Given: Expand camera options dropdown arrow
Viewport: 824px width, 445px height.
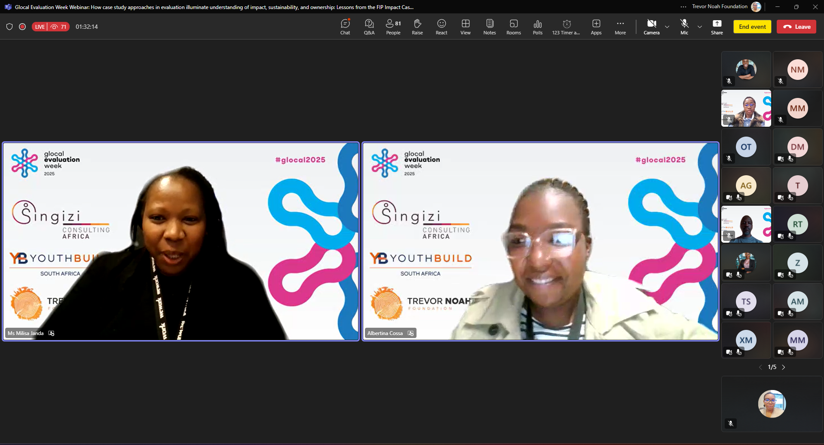Looking at the screenshot, I should coord(667,27).
